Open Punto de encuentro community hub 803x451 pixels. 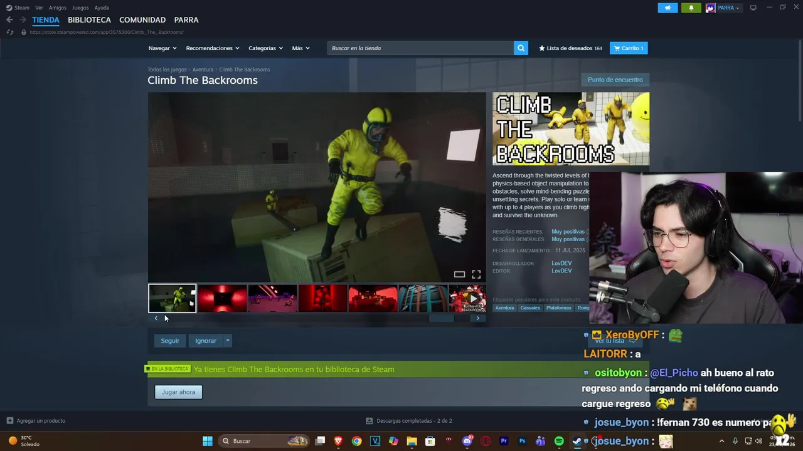coord(615,80)
